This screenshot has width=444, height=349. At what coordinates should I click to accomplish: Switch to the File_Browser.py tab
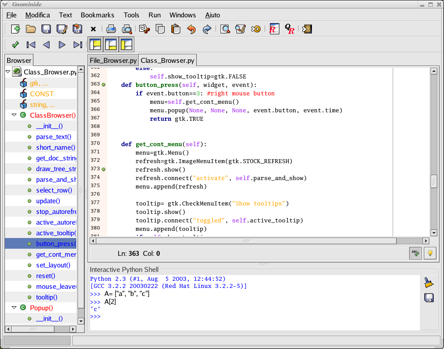tap(113, 61)
